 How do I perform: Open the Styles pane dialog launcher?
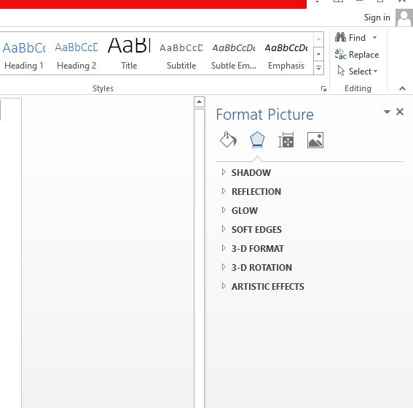tap(323, 88)
